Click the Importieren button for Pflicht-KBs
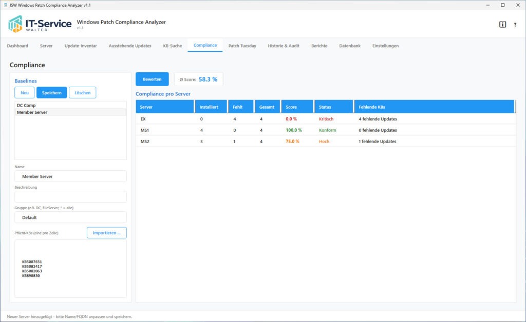 pyautogui.click(x=106, y=232)
